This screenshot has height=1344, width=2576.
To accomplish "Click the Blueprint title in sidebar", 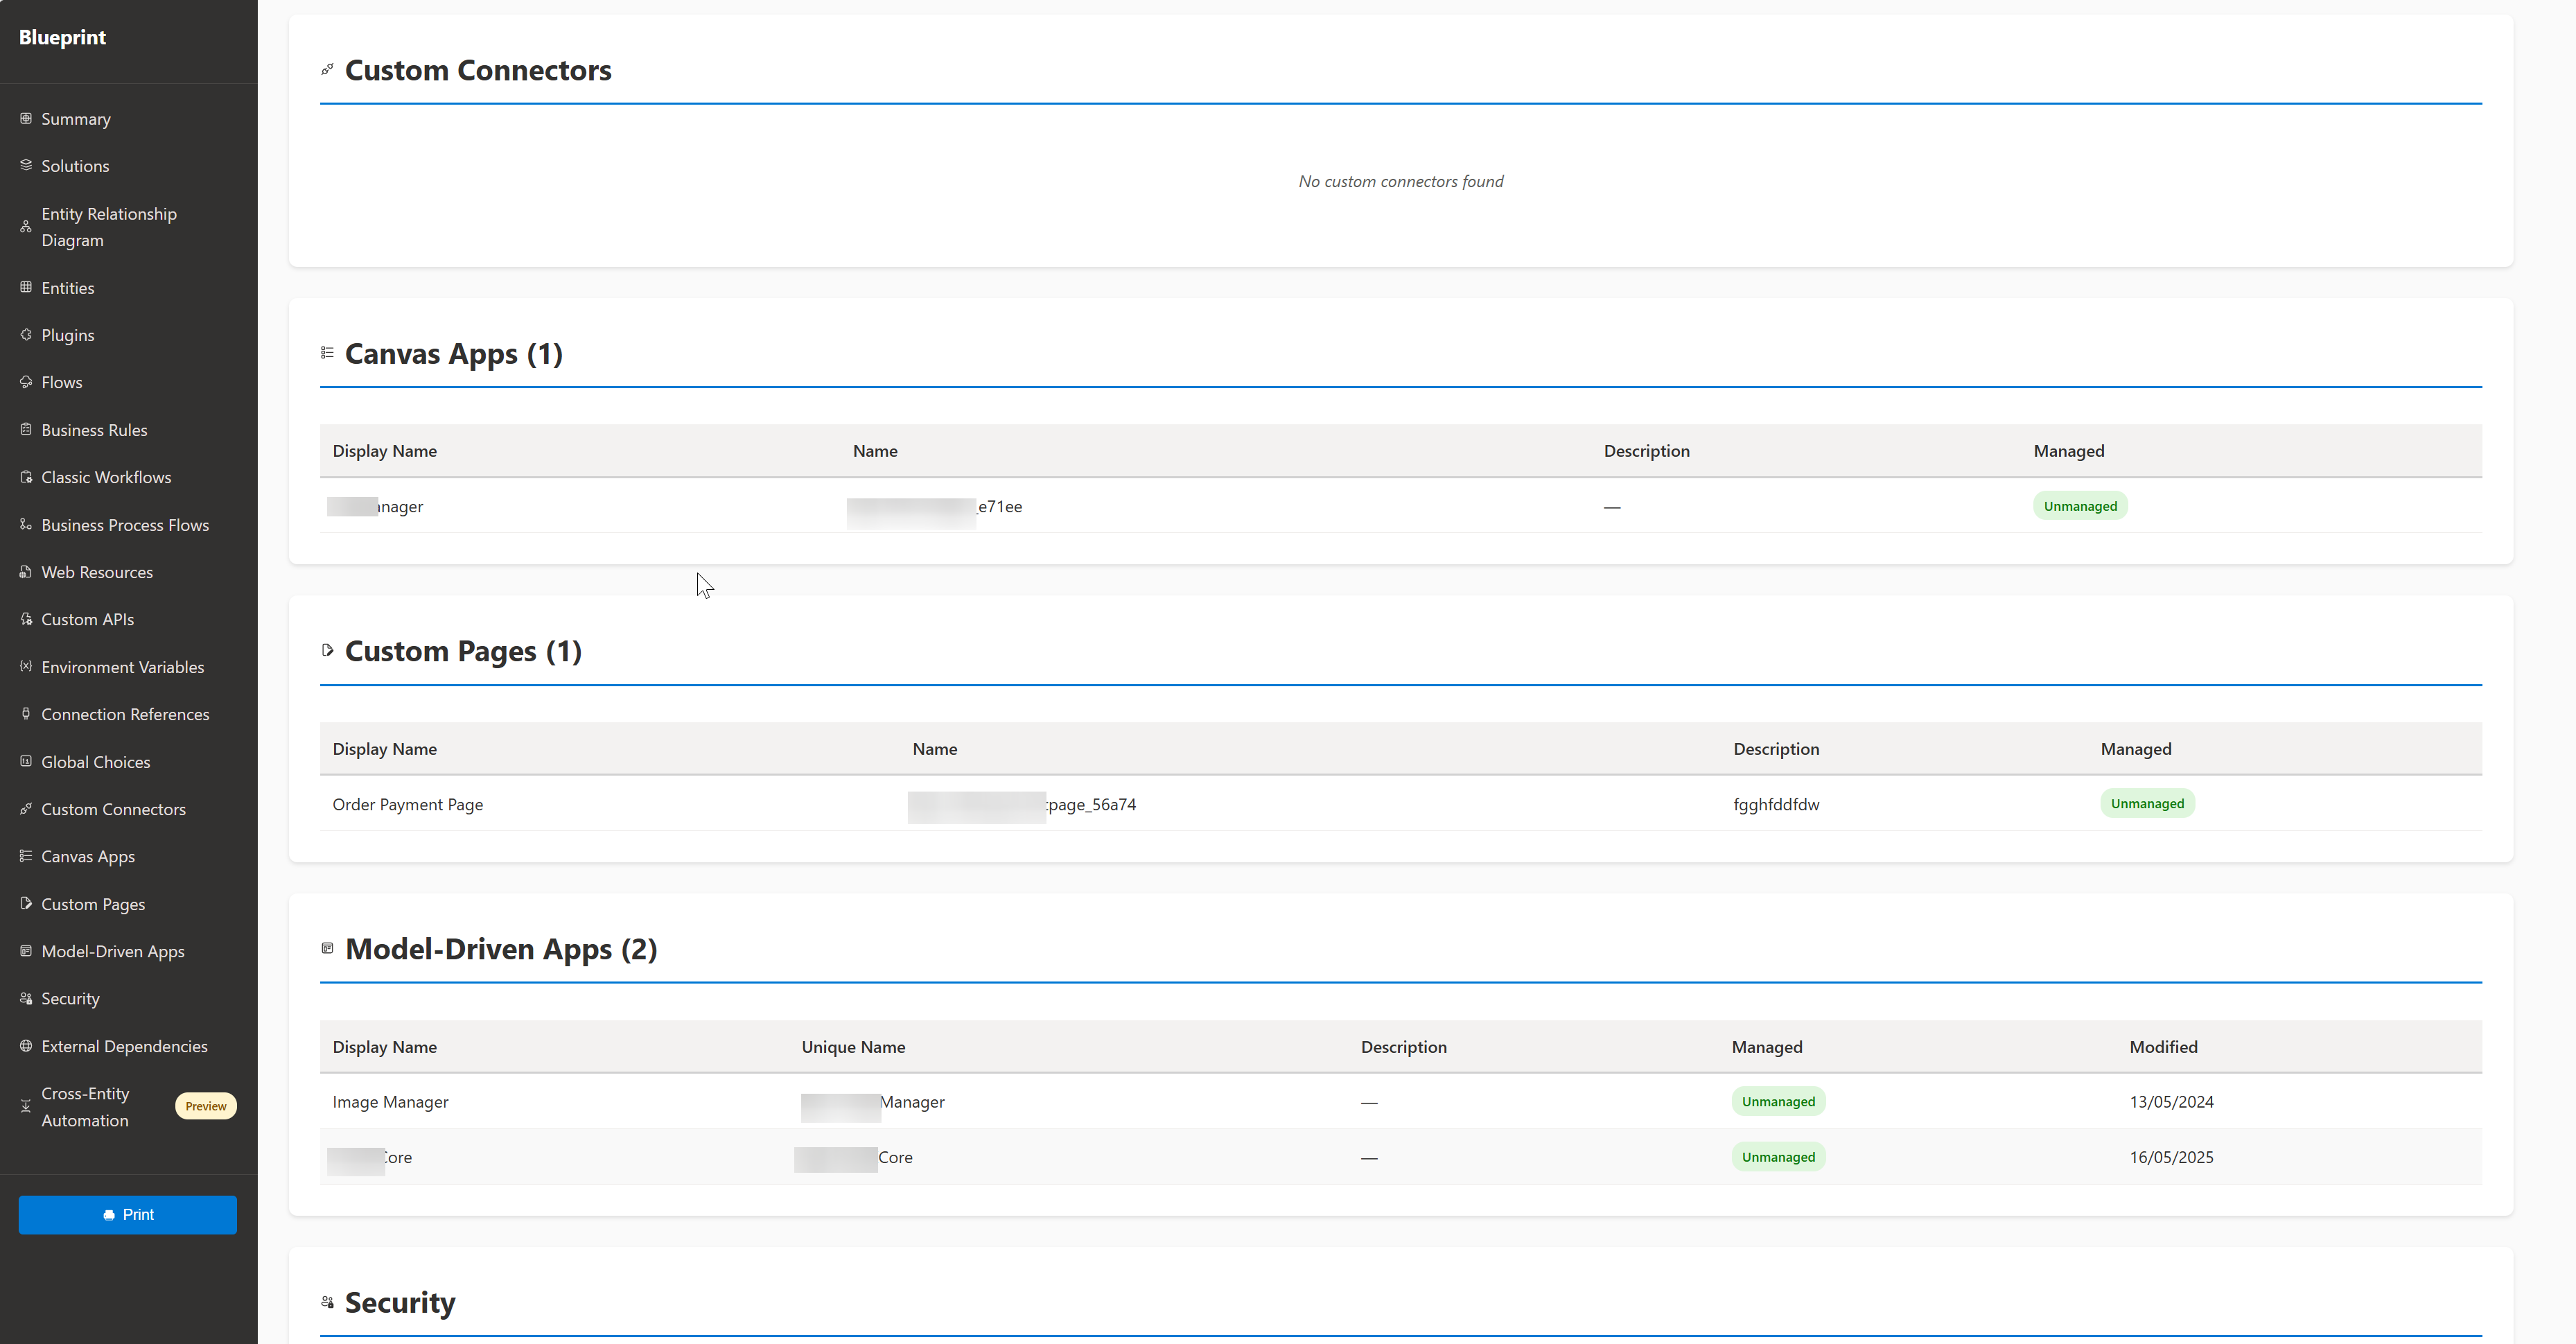I will click(x=62, y=37).
